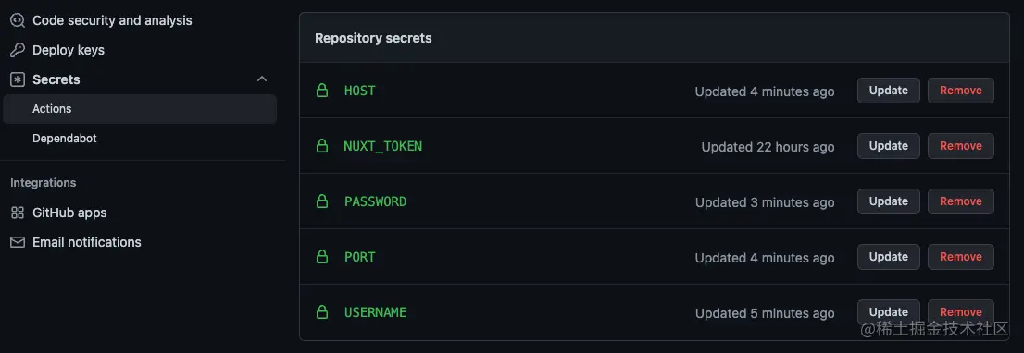Open Deploy keys settings page
Screen dimensions: 1024x353
[69, 50]
